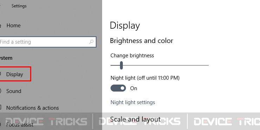Image resolution: width=260 pixels, height=130 pixels.
Task: Click the magnifier icon in the search box
Action: coord(91,42)
